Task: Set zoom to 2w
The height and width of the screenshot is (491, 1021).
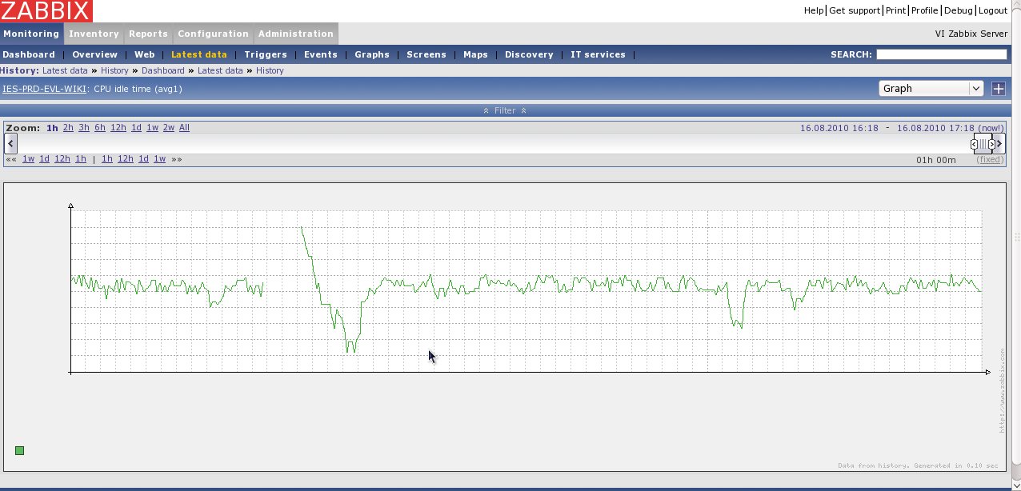Action: (168, 128)
